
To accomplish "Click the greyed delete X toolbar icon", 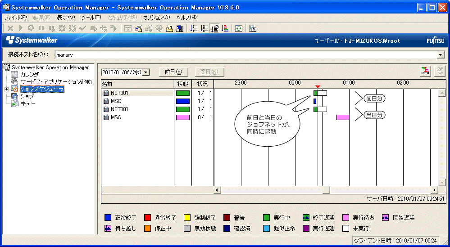I will [10, 28].
